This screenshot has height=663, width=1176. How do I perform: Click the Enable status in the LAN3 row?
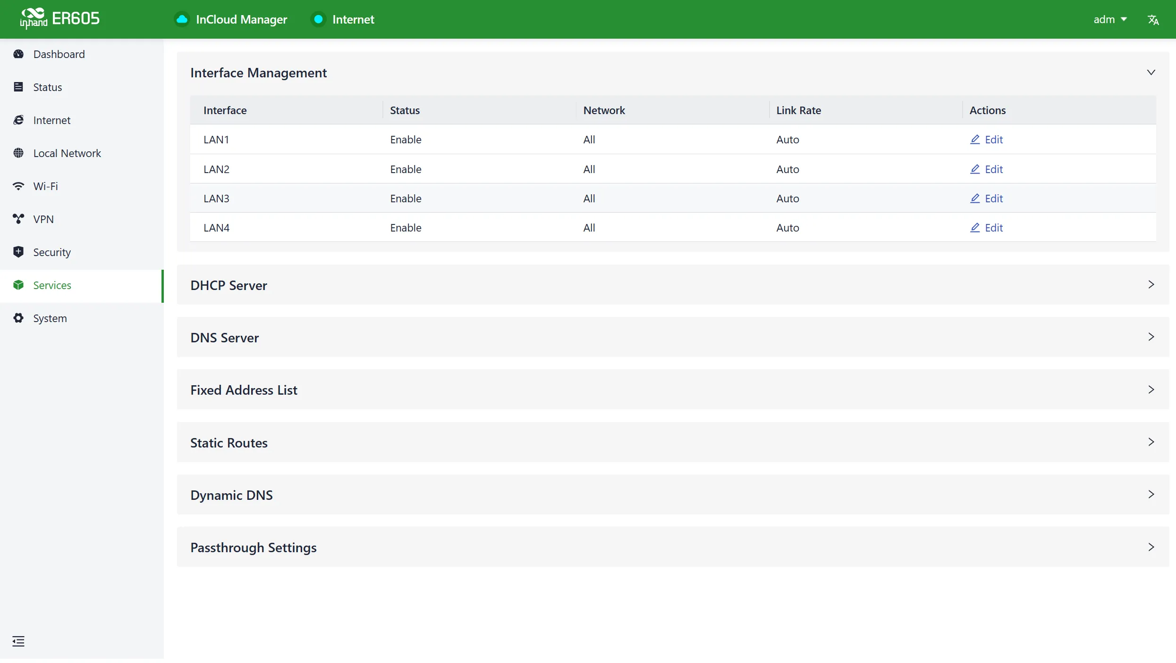pyautogui.click(x=406, y=199)
